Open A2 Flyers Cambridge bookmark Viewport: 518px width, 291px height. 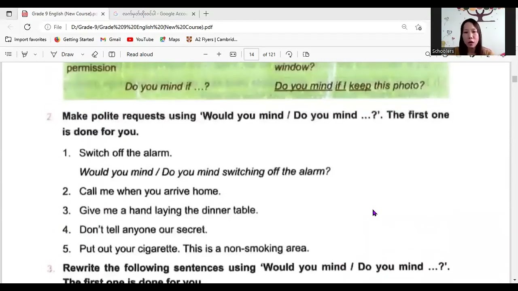point(212,39)
